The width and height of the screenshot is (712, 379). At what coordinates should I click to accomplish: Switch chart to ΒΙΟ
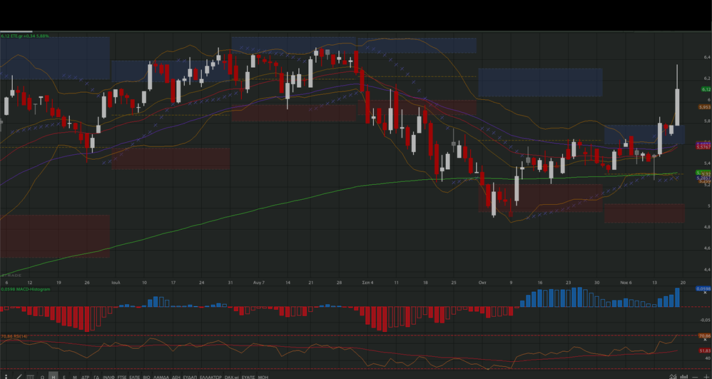(x=147, y=377)
